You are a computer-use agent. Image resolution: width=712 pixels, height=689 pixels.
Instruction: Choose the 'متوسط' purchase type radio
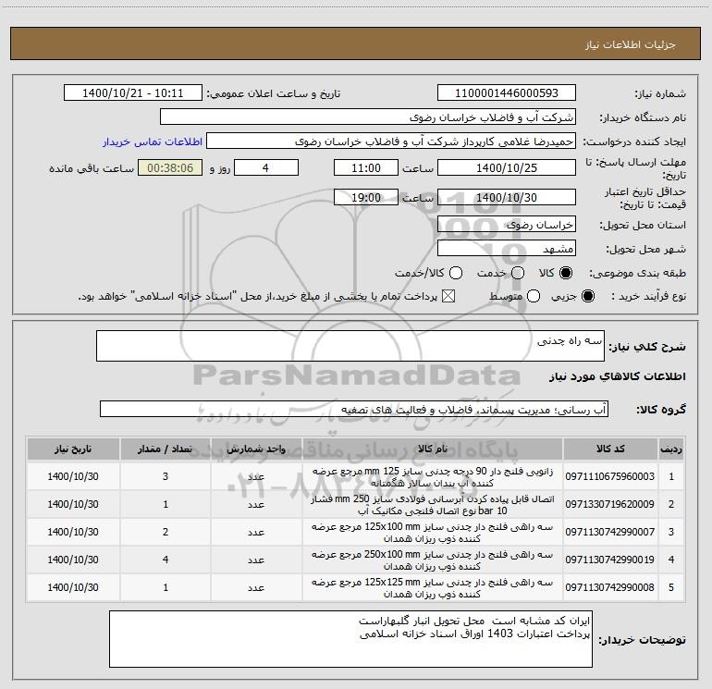(534, 296)
